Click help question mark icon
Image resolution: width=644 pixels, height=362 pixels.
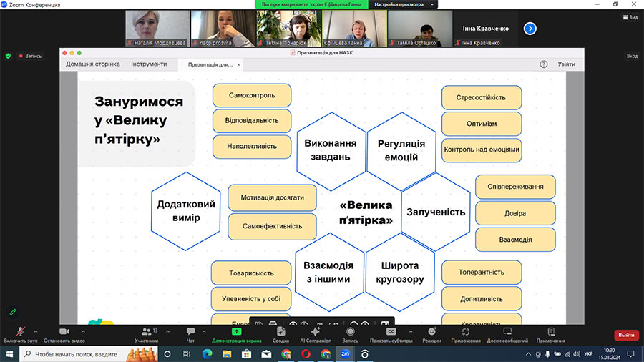point(543,64)
